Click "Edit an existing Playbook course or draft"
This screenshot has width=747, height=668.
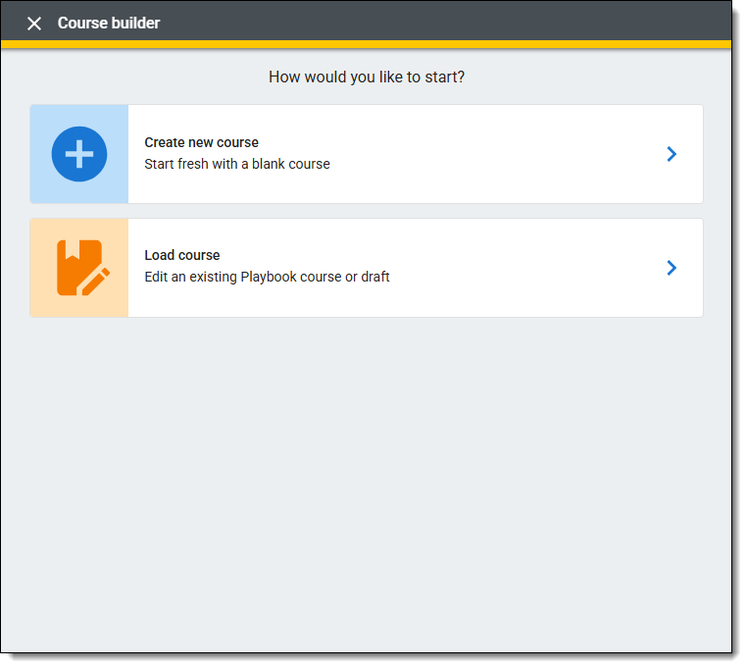tap(267, 277)
